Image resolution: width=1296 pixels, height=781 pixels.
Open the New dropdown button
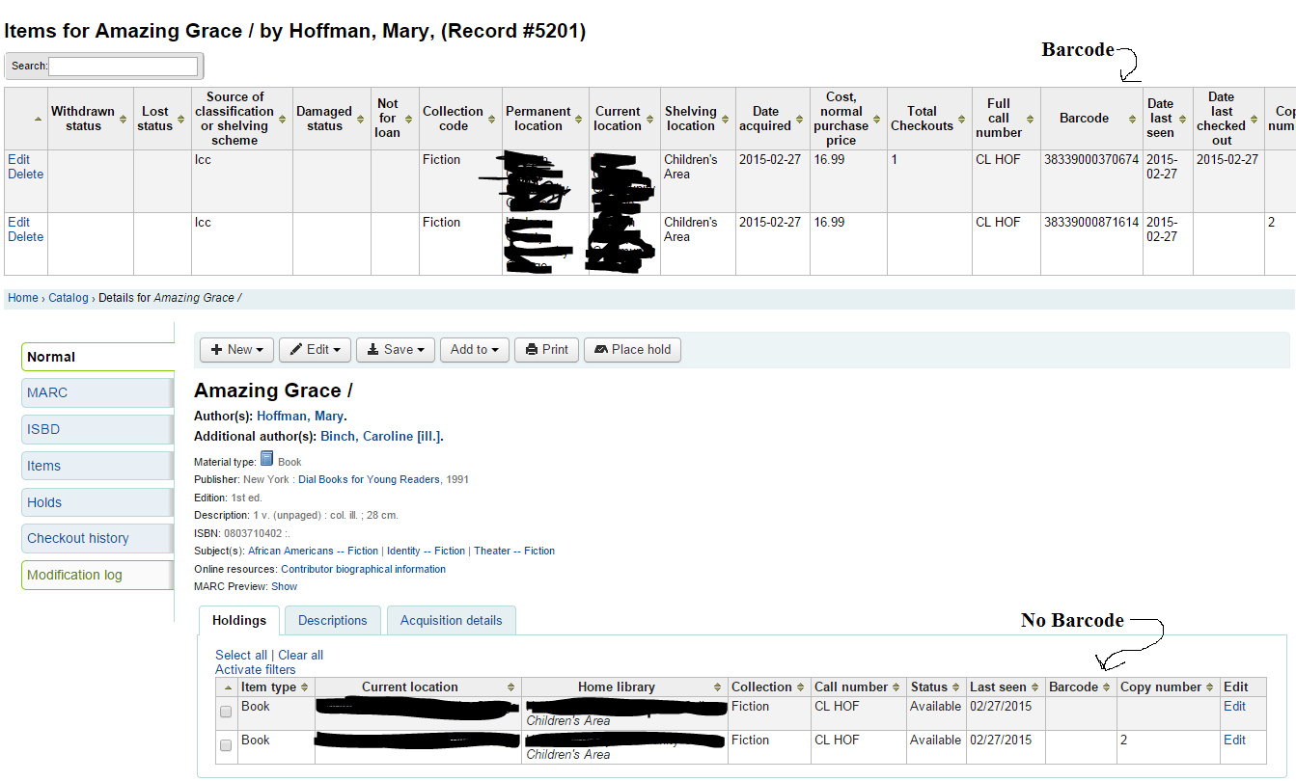tap(235, 350)
